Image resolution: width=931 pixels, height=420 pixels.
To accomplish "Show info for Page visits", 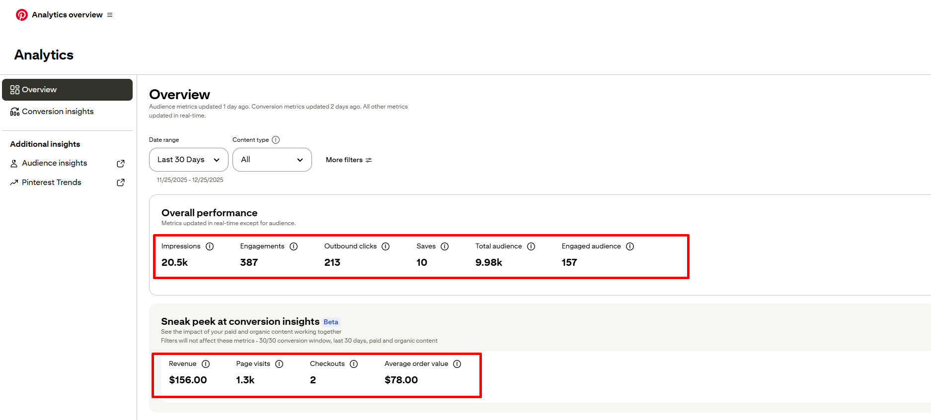I will click(279, 364).
